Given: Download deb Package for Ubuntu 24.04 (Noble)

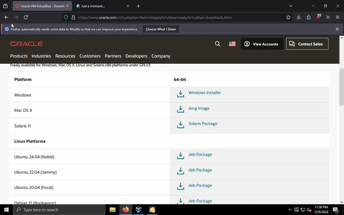Looking at the screenshot, I should coord(200,155).
